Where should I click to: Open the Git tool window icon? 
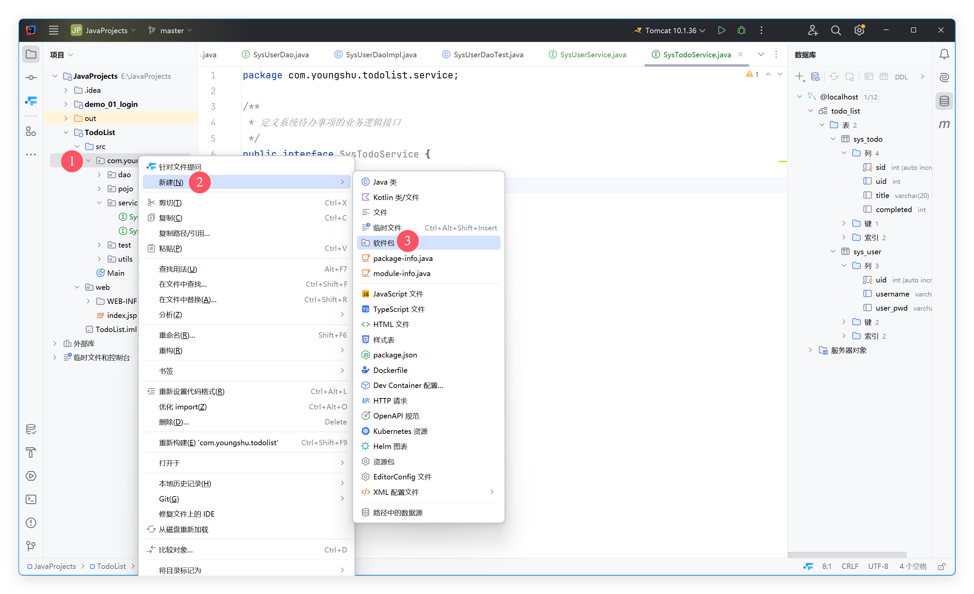(31, 546)
